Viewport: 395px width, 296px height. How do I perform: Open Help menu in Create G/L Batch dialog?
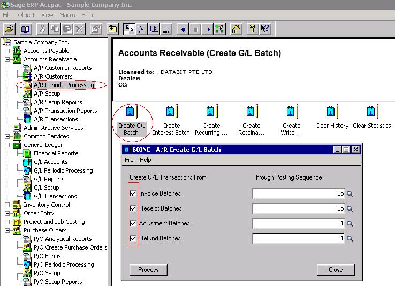pos(146,160)
